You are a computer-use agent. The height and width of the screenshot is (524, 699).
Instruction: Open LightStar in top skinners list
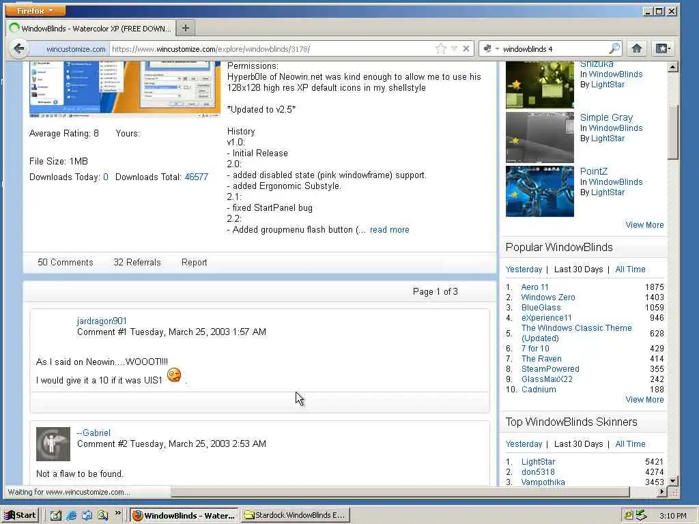click(x=538, y=462)
